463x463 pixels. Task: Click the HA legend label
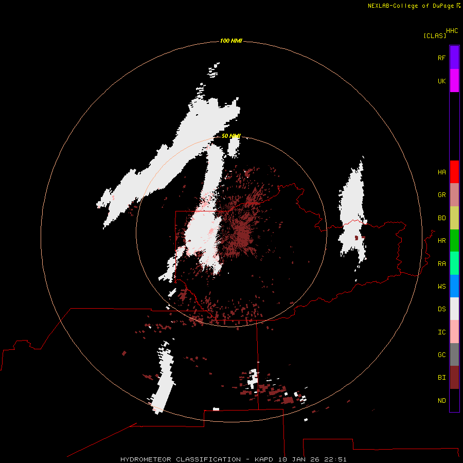tap(442, 172)
